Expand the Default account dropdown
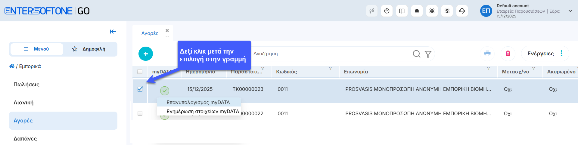 (x=570, y=11)
